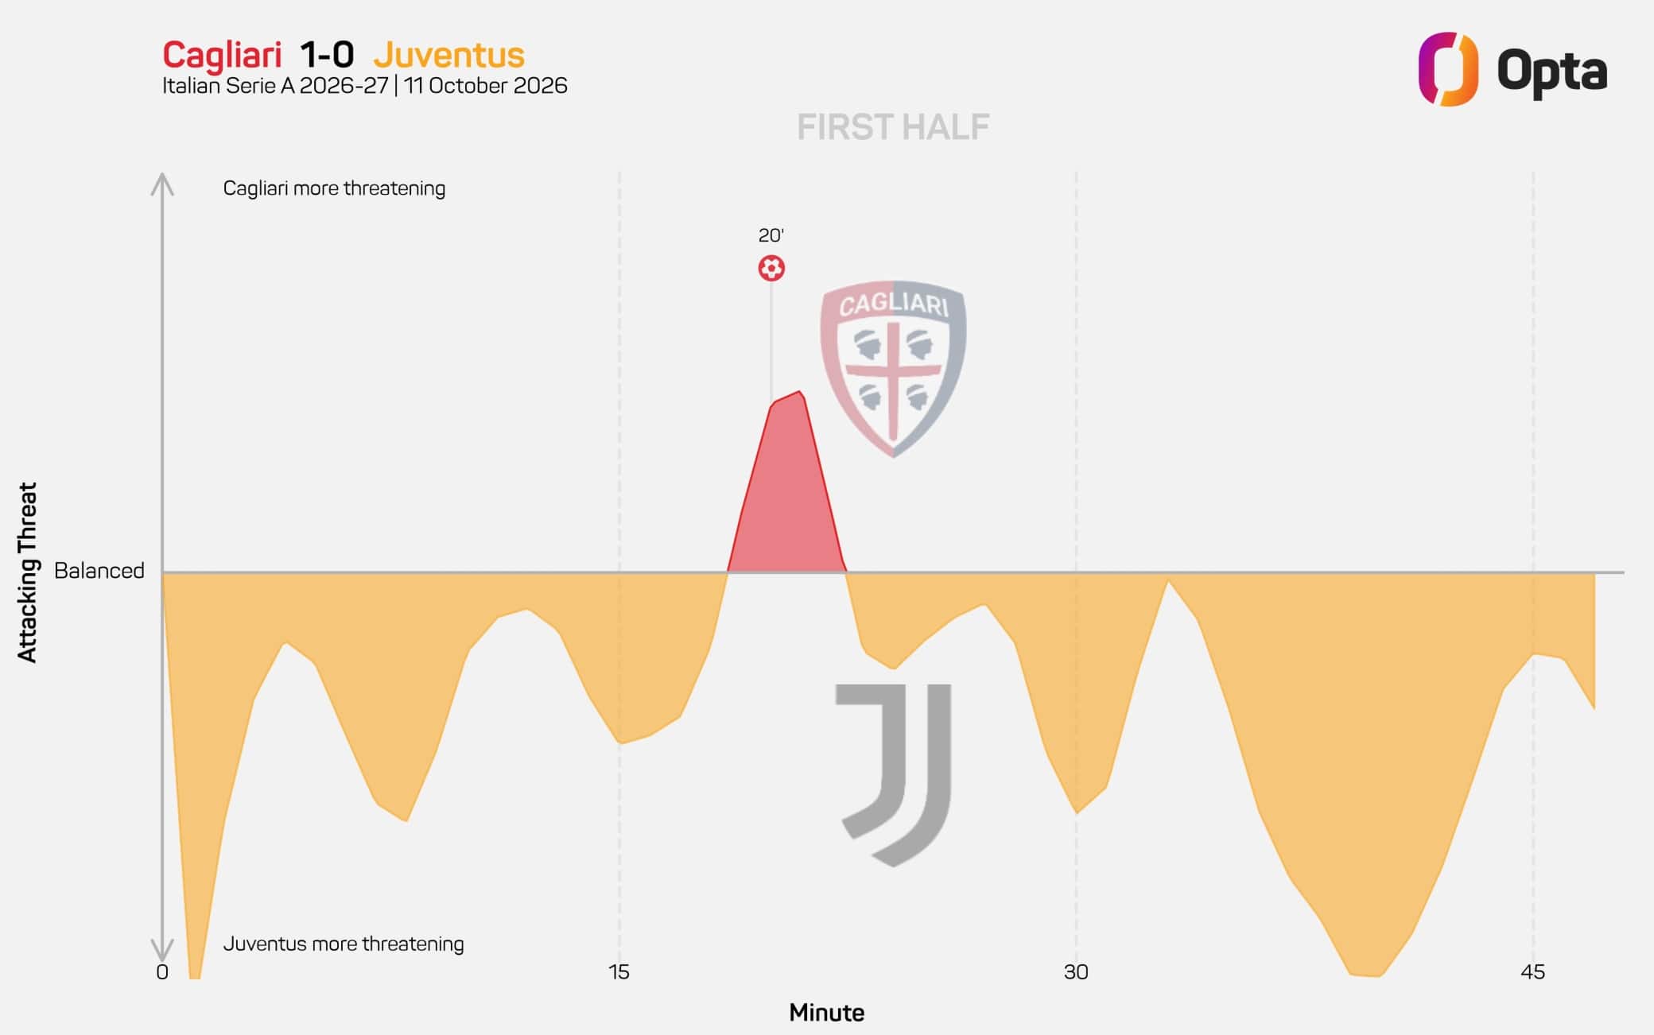
Task: Click the Opta logo icon
Action: 1448,69
